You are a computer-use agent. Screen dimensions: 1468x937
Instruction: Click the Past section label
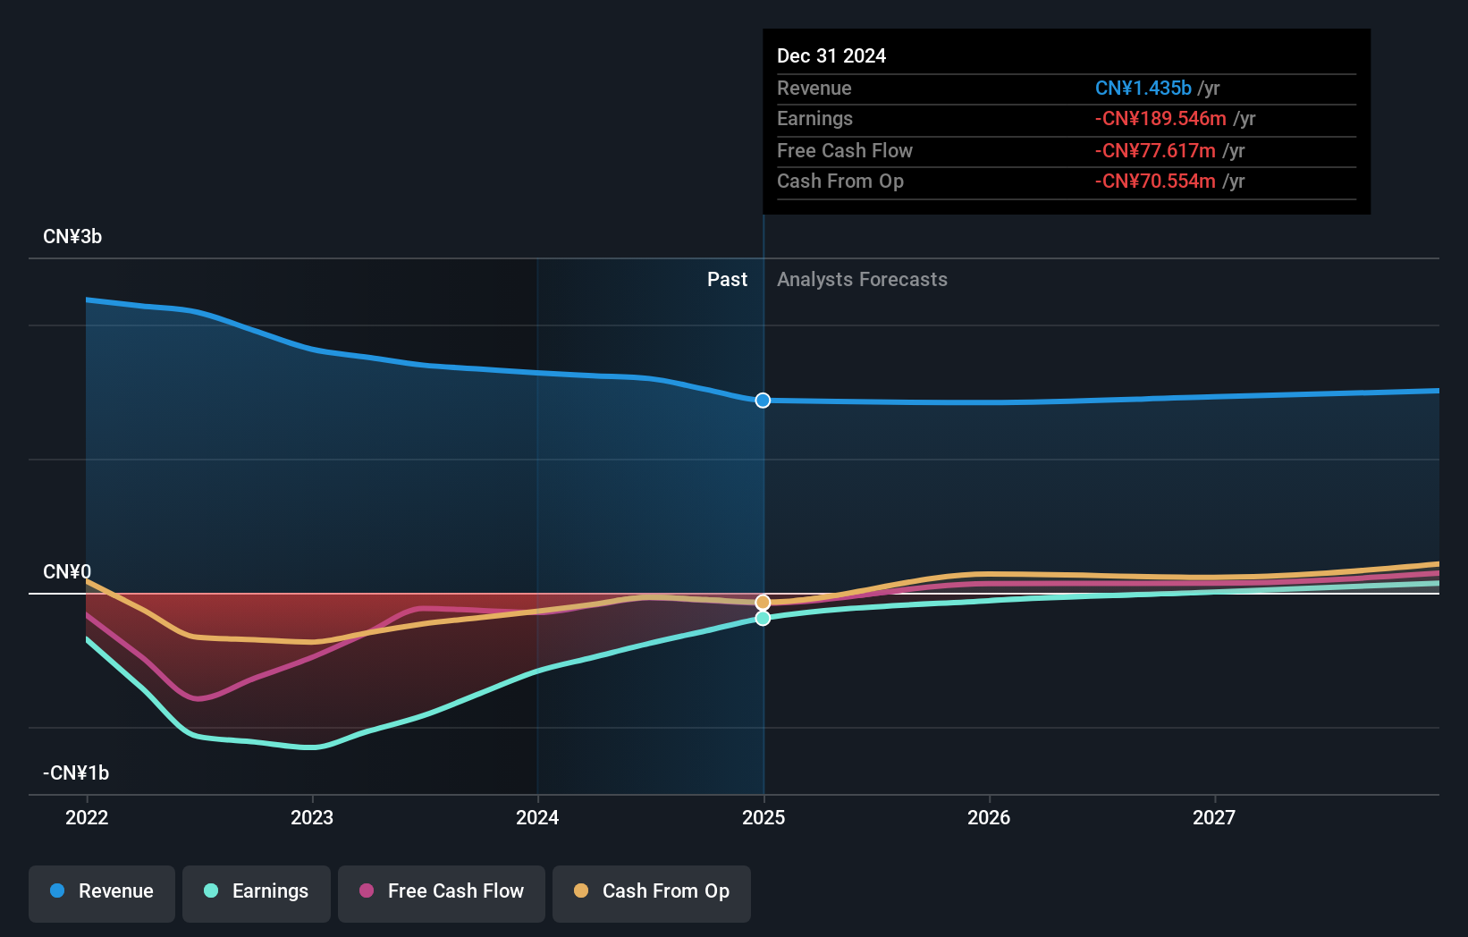(727, 280)
